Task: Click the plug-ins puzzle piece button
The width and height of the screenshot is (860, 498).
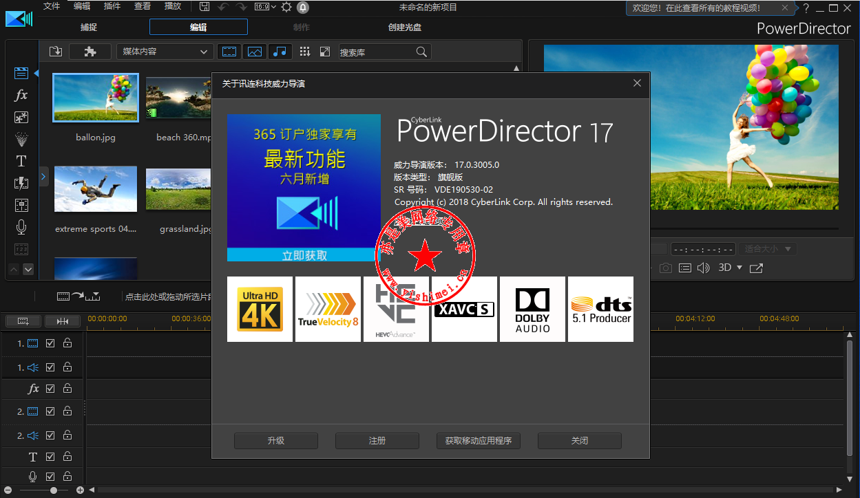Action: coord(90,52)
